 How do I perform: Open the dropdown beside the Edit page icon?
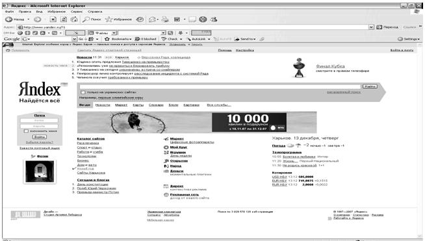pyautogui.click(x=185, y=19)
